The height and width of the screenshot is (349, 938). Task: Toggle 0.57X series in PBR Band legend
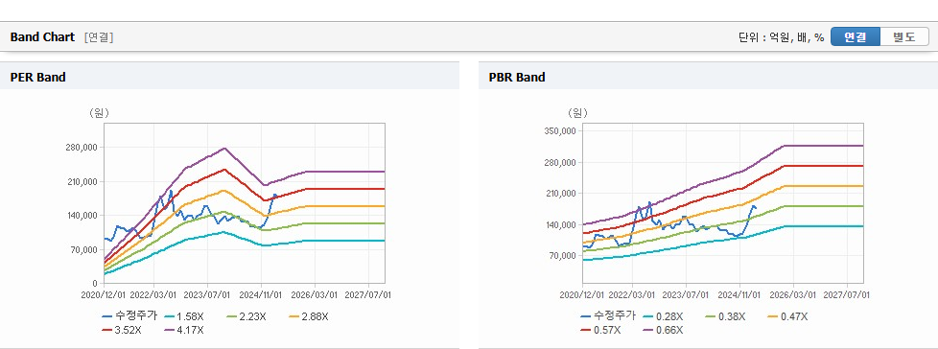coord(600,330)
